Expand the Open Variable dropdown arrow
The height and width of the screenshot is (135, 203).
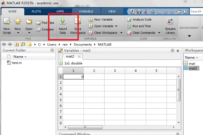[116, 26]
